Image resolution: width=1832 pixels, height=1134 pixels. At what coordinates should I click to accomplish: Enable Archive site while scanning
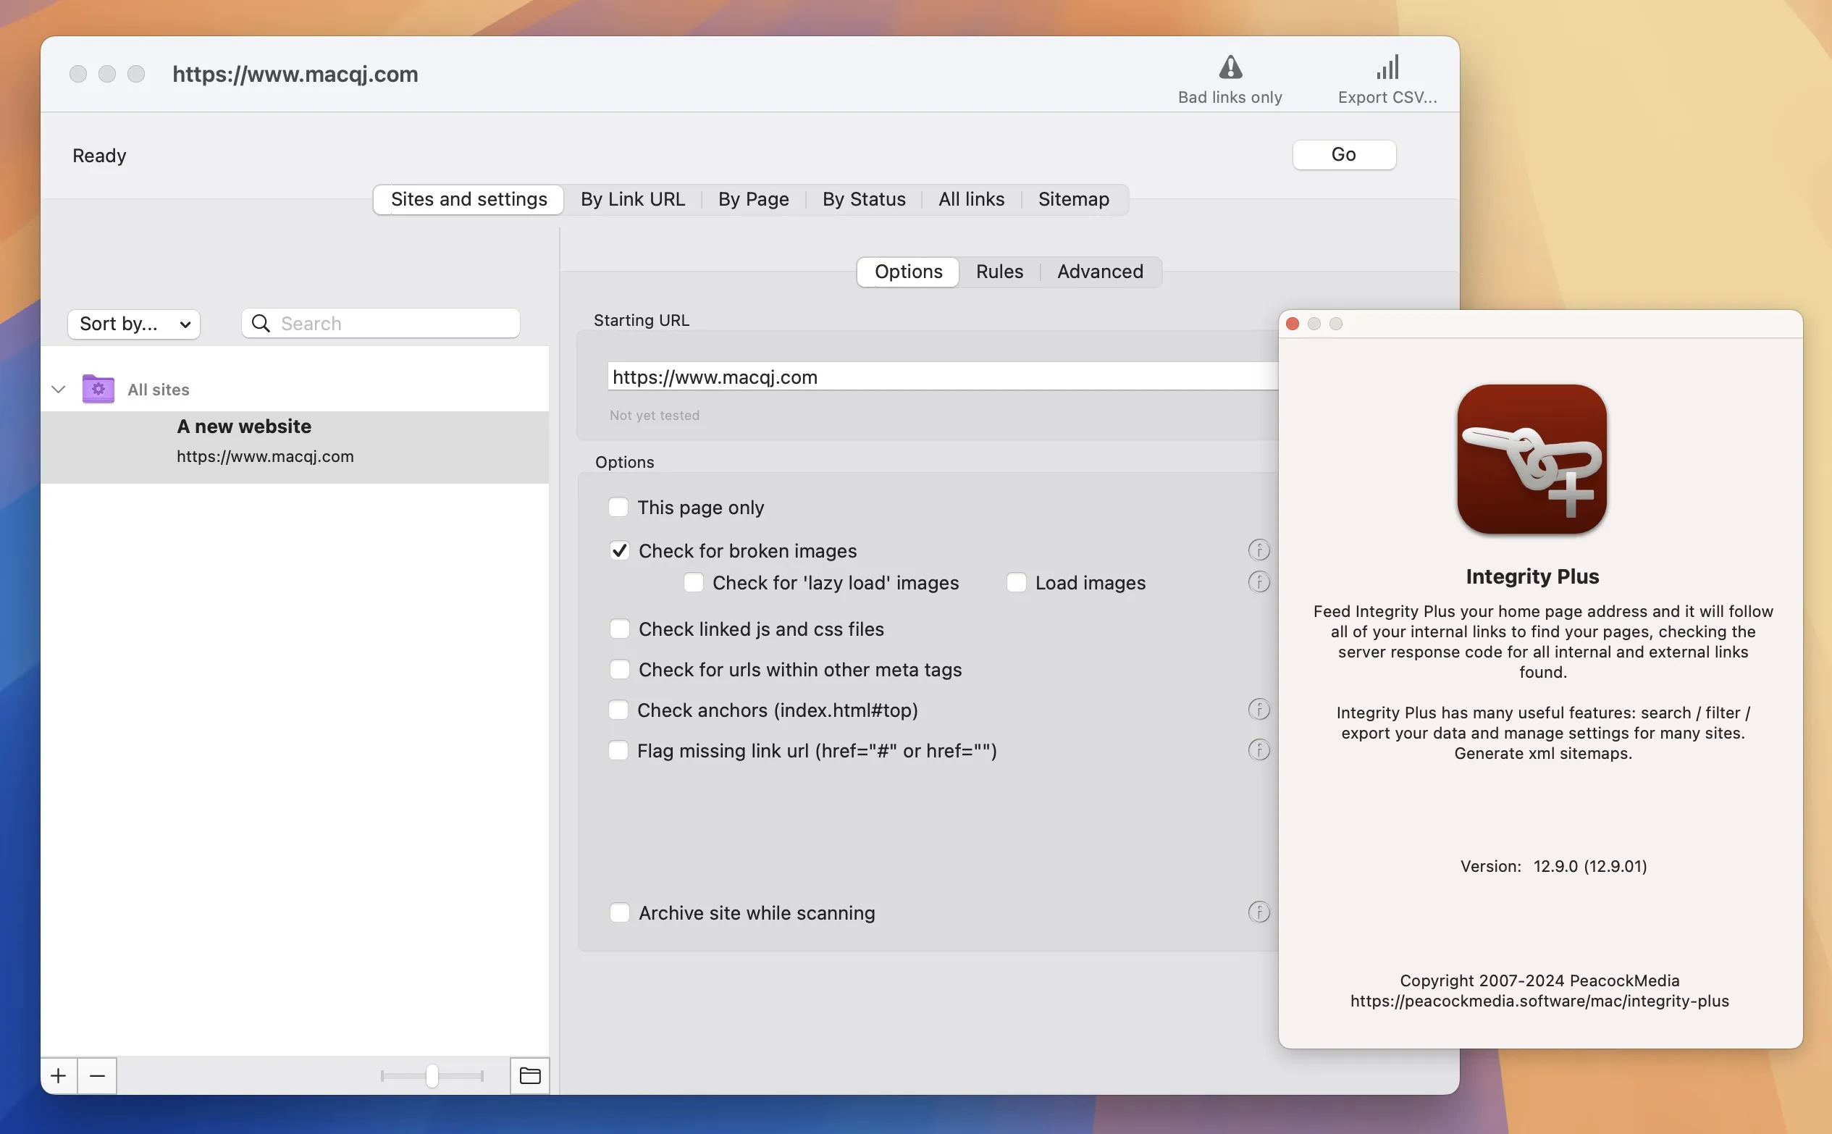point(619,912)
